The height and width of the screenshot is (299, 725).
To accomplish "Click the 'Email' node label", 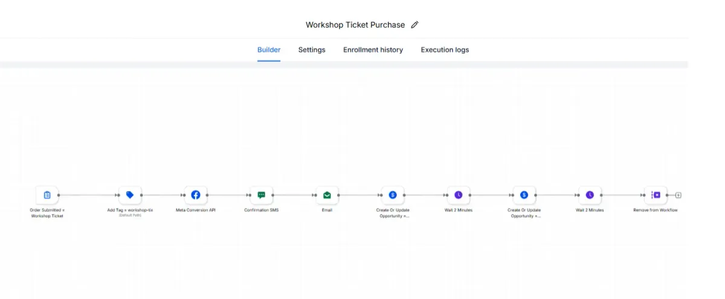I will click(327, 210).
